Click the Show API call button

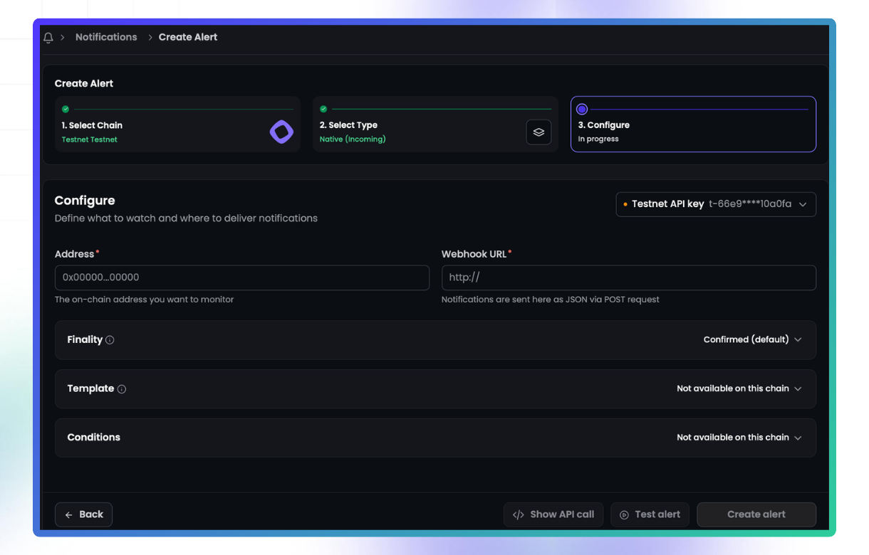[553, 514]
